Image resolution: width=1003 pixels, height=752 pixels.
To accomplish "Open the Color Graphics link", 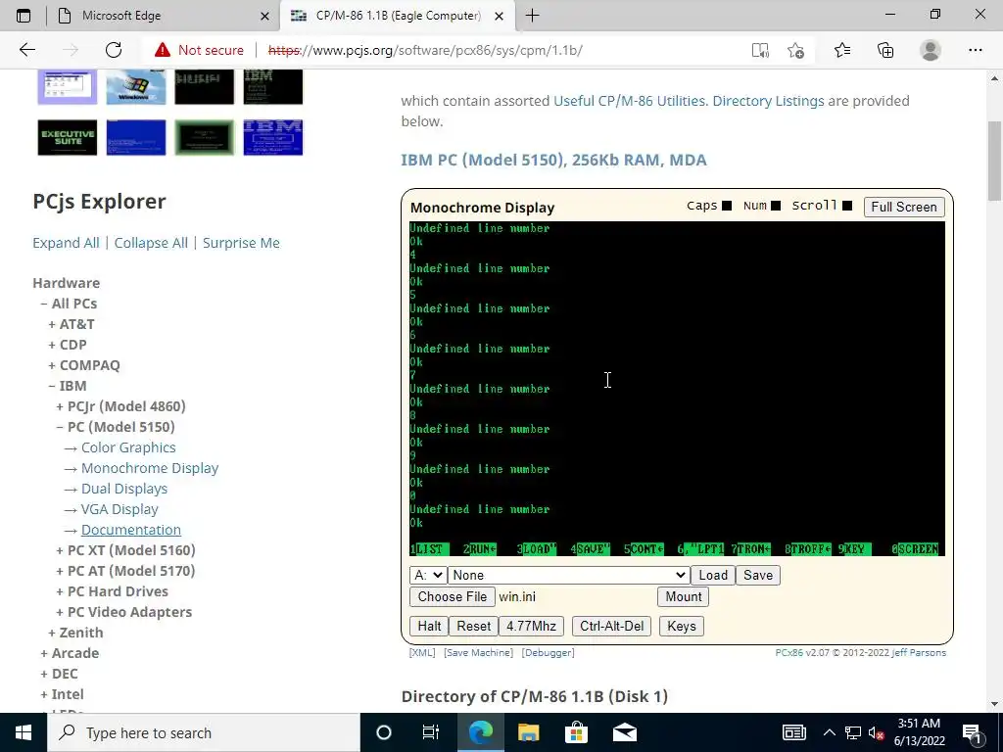I will pos(128,447).
